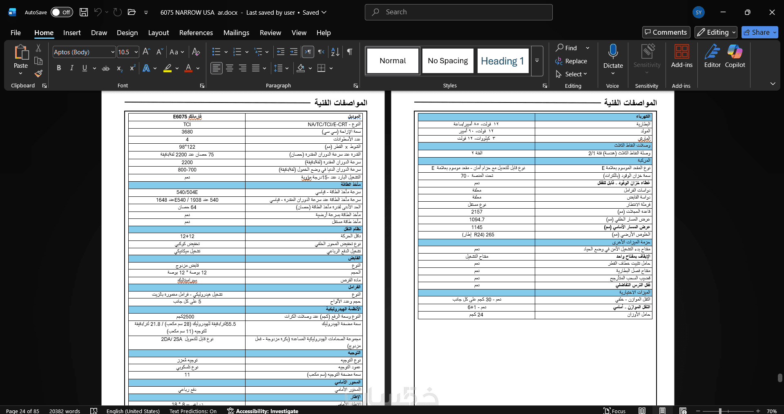Open the font size dropdown
Screen dimensions: 784x414
pos(136,52)
